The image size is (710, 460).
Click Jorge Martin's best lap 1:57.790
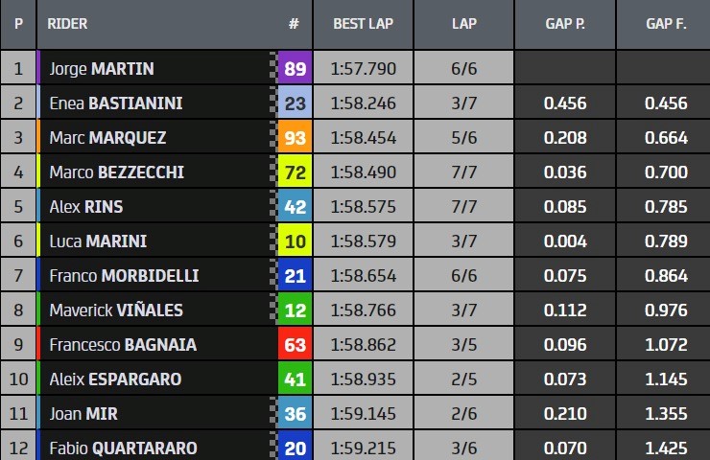click(363, 68)
